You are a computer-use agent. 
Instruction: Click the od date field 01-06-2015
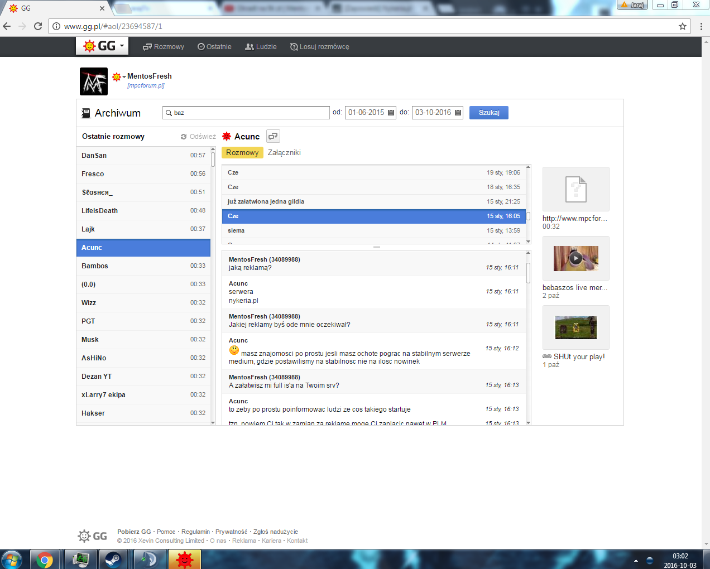[x=371, y=113]
